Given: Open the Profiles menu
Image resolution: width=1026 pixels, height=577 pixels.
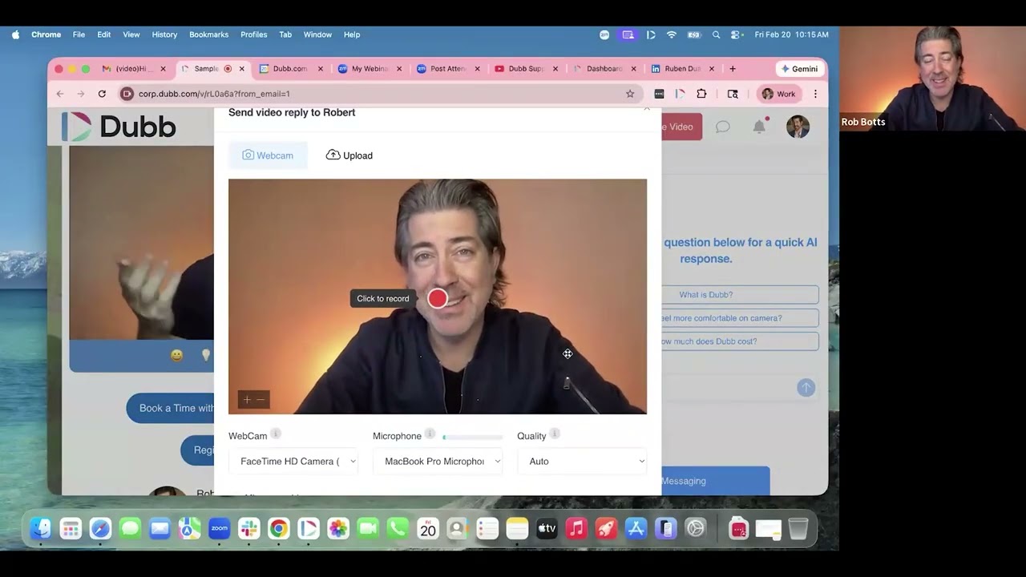Looking at the screenshot, I should click(x=253, y=34).
